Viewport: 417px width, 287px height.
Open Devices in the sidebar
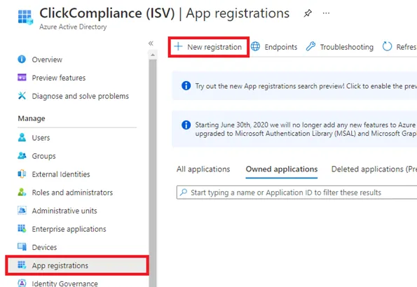(44, 247)
